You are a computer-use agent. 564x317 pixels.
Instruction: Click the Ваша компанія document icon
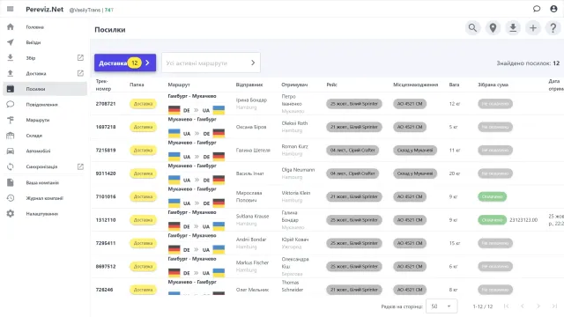pyautogui.click(x=11, y=182)
